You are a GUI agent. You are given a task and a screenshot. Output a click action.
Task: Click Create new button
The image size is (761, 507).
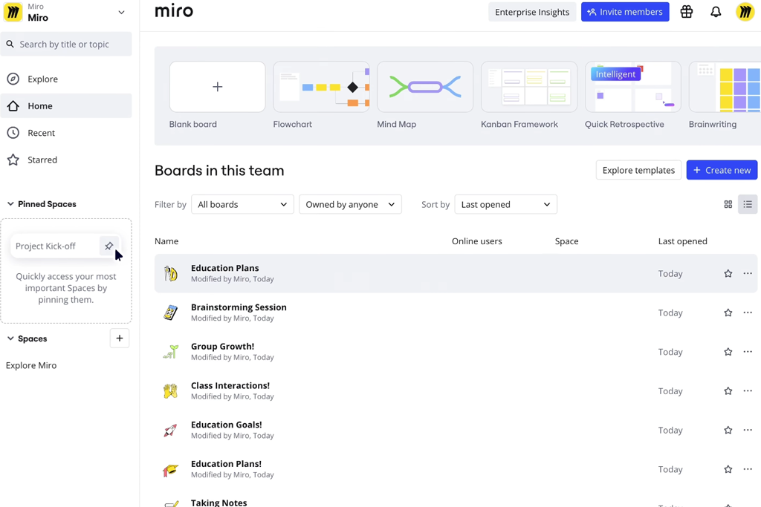click(722, 170)
